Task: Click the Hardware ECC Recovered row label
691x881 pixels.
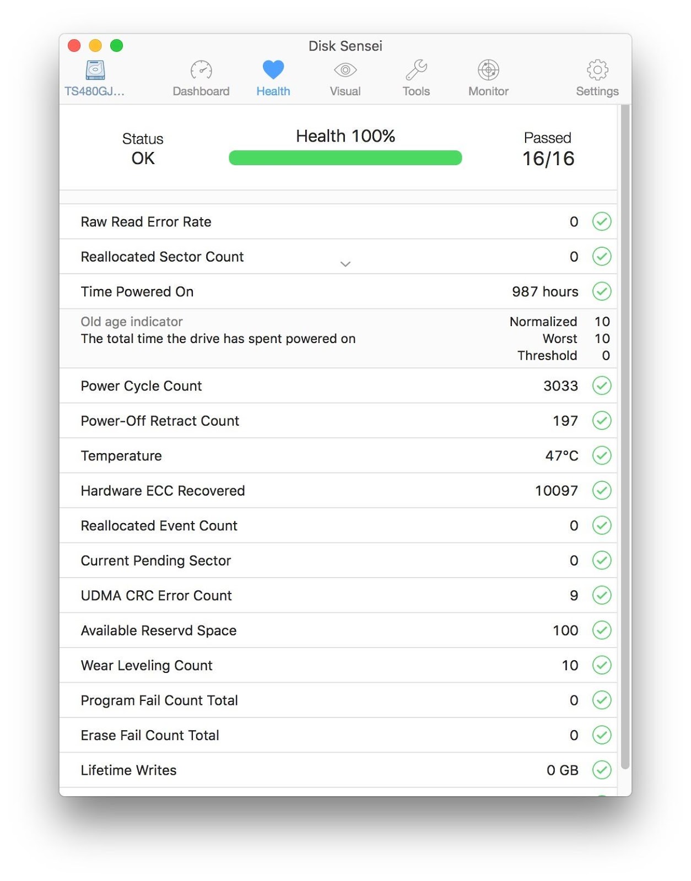Action: pyautogui.click(x=163, y=491)
